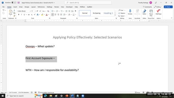Switch to the Review tab
Screen dimensions: 174x98
tap(57, 7)
